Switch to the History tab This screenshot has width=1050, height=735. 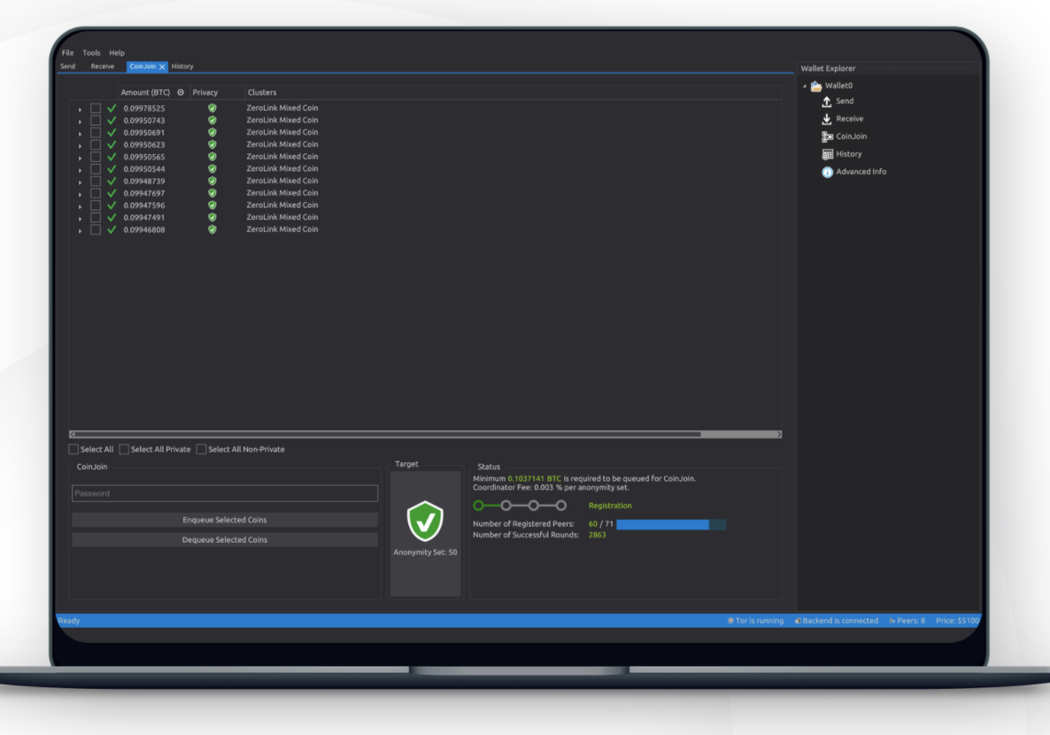(182, 66)
